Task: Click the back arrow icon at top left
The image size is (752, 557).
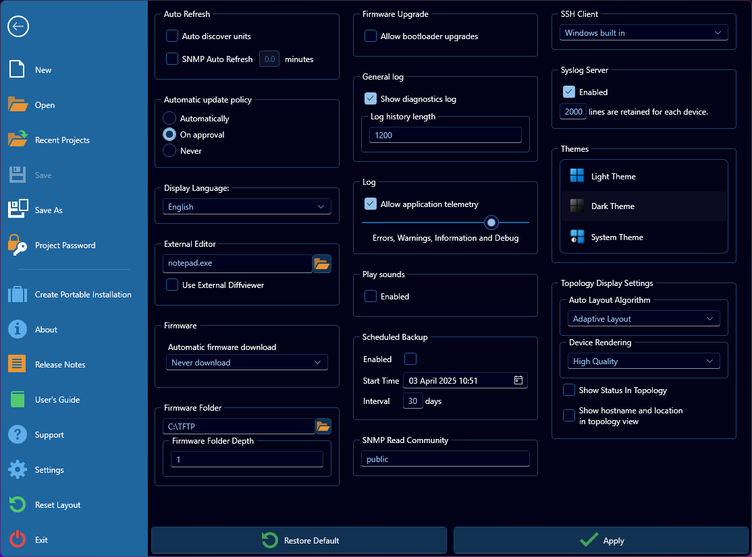Action: coord(18,26)
